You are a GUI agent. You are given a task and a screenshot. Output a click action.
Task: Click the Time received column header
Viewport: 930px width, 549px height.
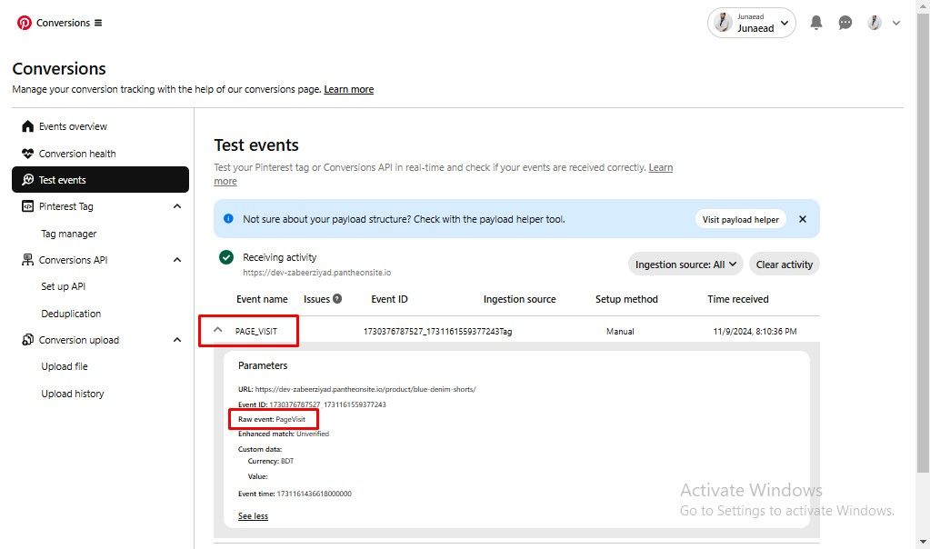(738, 299)
